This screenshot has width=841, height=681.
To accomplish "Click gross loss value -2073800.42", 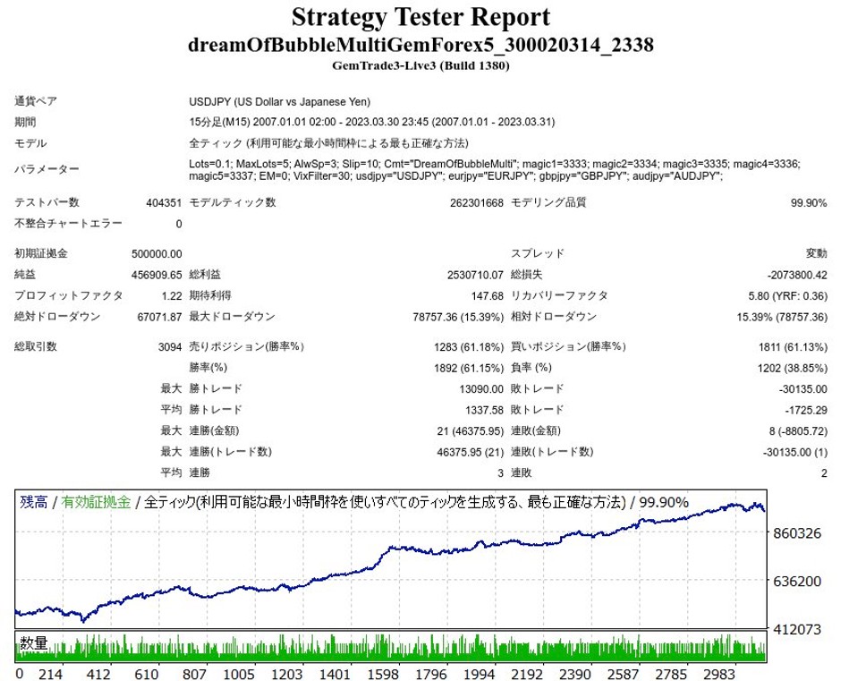I will (x=797, y=275).
